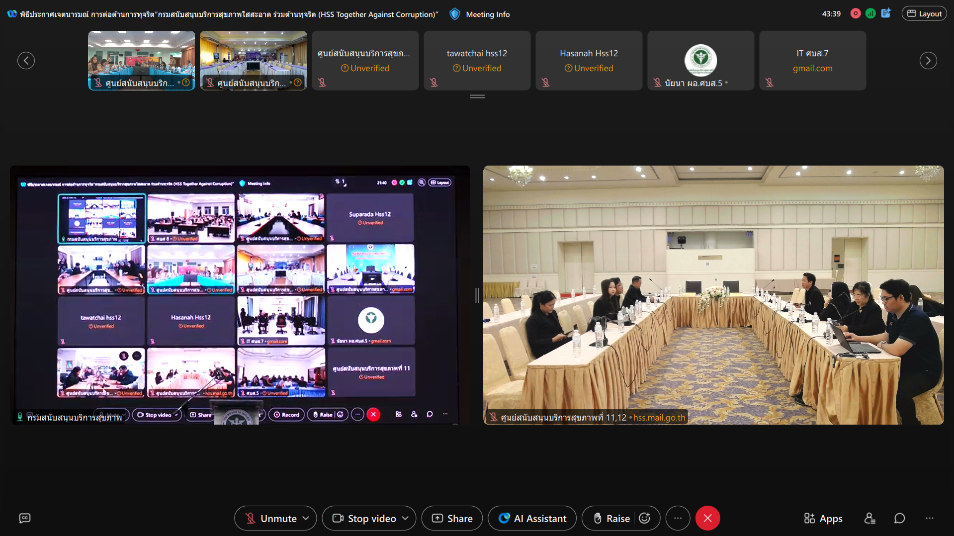Click the more options ellipsis at bottom right

tap(929, 518)
